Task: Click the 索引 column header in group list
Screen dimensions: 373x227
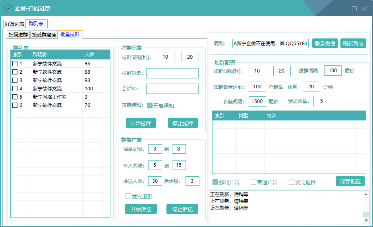Action: pos(21,55)
